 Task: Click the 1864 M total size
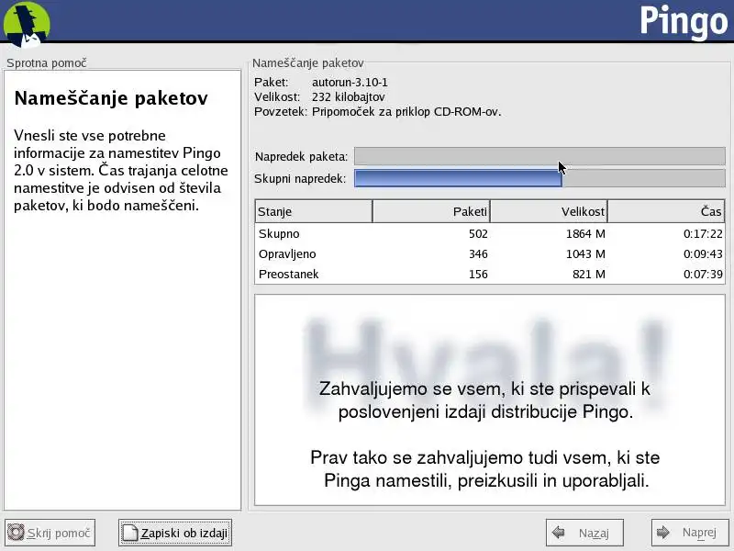coord(585,233)
